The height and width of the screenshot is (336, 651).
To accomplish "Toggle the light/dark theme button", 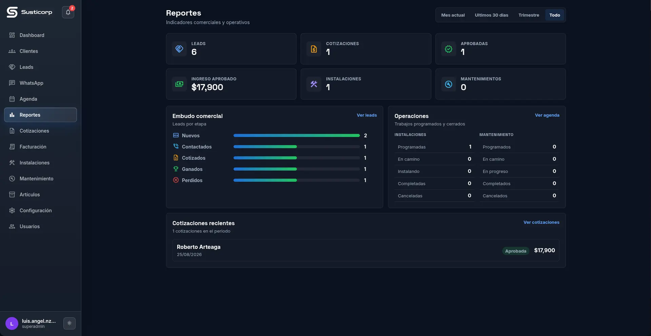I will 69,323.
